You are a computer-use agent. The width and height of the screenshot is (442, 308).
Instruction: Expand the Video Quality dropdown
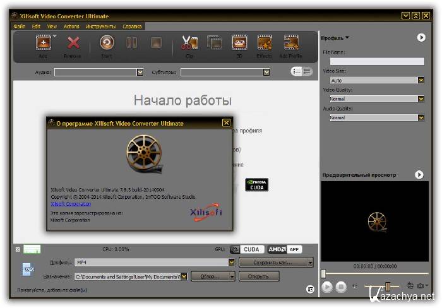(x=421, y=99)
